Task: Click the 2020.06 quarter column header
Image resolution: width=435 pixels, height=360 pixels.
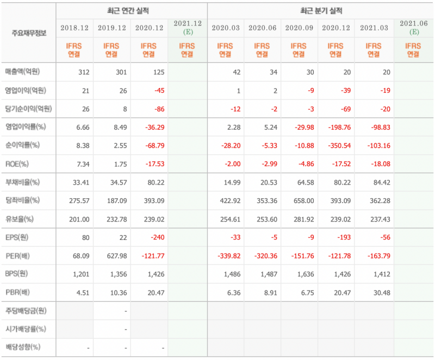Action: (x=263, y=28)
